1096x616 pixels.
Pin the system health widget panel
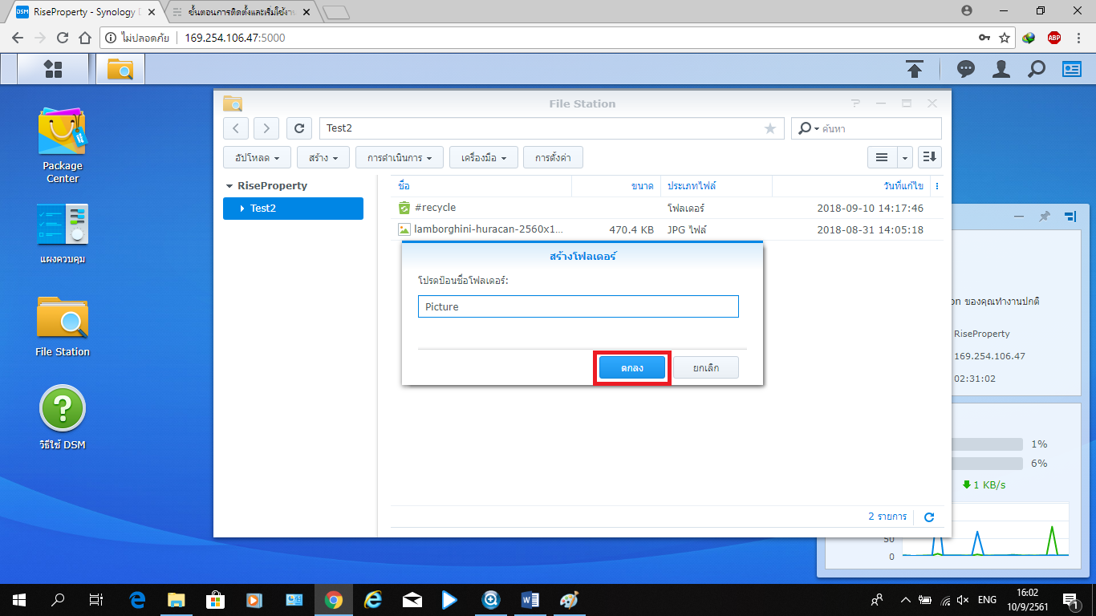[1044, 217]
